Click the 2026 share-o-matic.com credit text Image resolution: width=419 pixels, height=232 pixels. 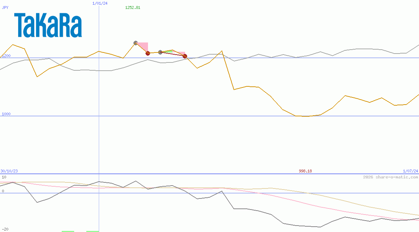tap(390, 177)
